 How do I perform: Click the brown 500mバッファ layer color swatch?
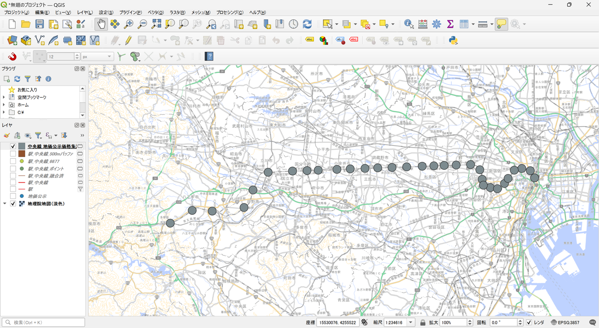(x=22, y=154)
